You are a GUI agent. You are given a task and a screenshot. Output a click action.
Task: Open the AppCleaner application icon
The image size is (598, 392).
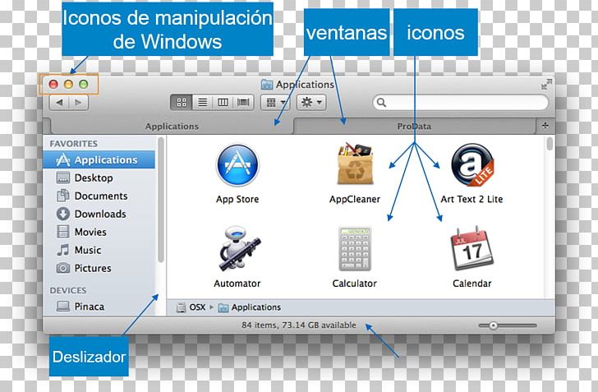pos(355,164)
